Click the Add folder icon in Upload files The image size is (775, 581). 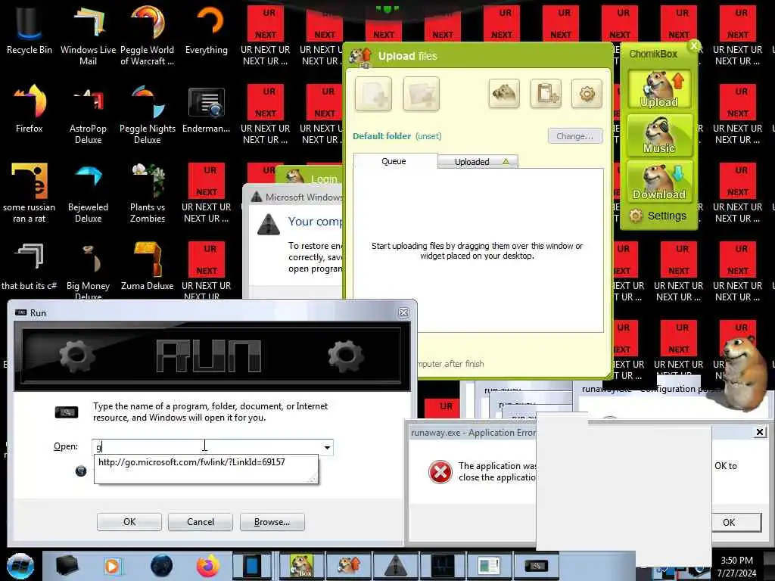421,94
